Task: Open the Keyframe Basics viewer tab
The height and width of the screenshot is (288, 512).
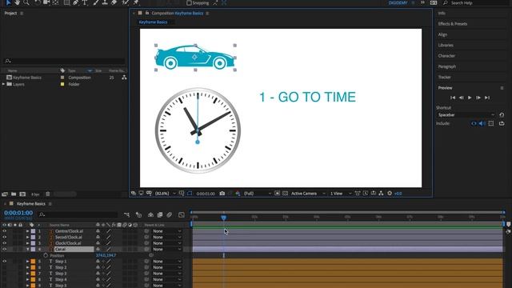Action: coord(153,22)
